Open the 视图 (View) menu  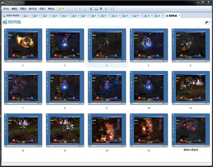point(23,9)
